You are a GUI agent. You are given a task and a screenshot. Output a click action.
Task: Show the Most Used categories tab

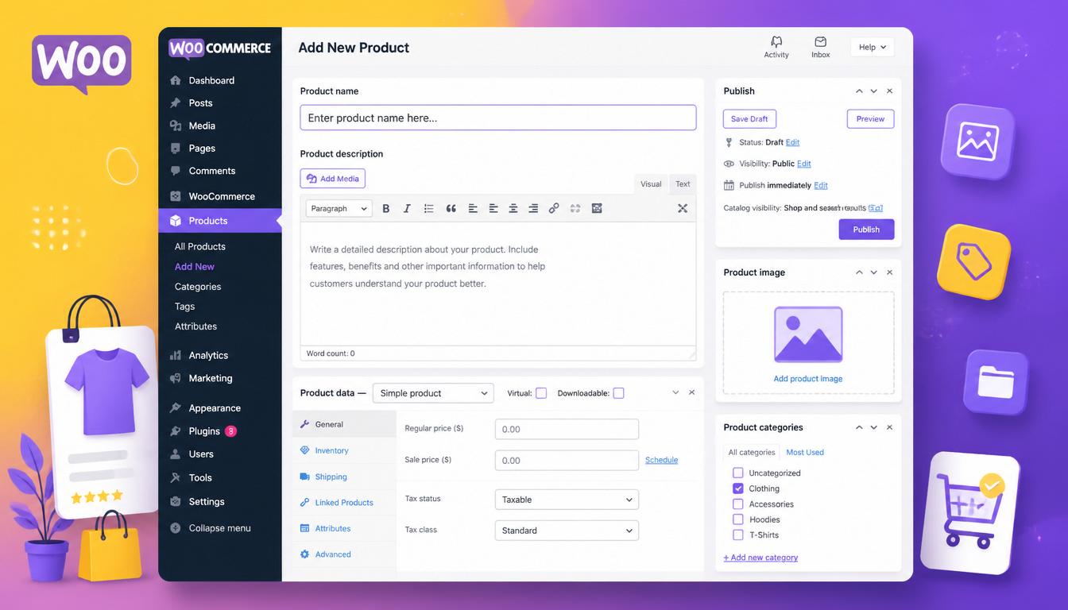805,452
